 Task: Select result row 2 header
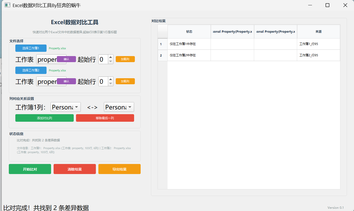[162, 55]
